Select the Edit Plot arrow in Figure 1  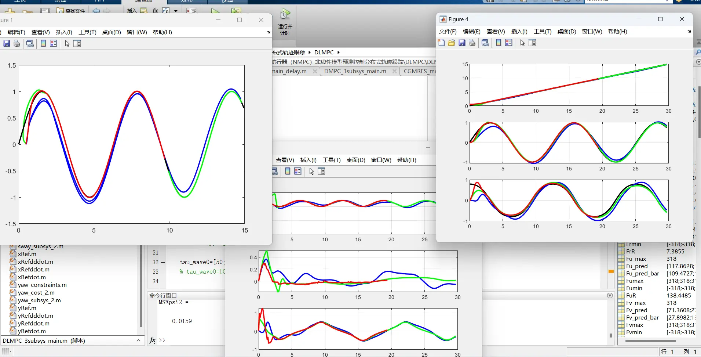(x=67, y=44)
